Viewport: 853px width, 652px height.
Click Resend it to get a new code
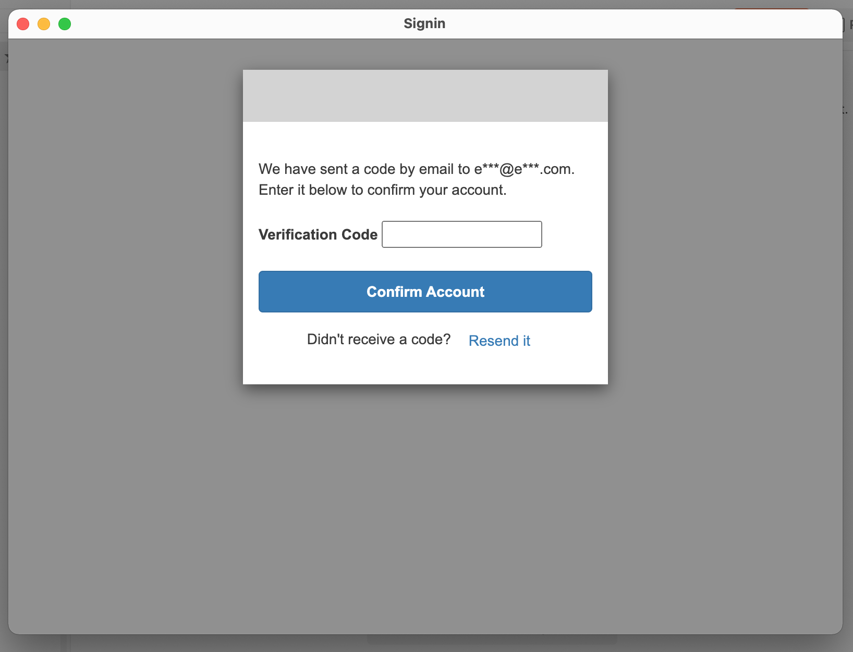[499, 341]
